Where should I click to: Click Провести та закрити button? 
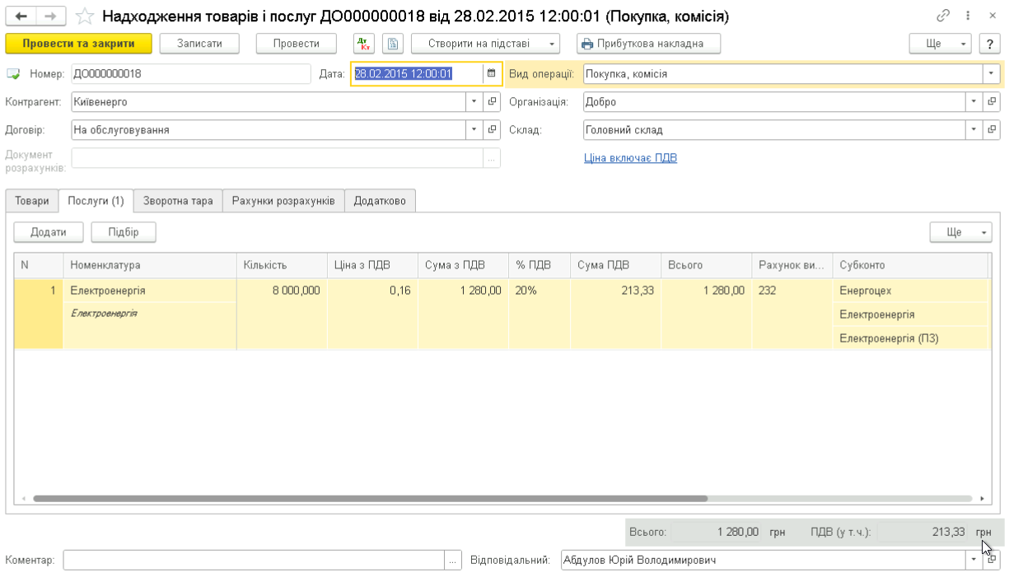[79, 44]
